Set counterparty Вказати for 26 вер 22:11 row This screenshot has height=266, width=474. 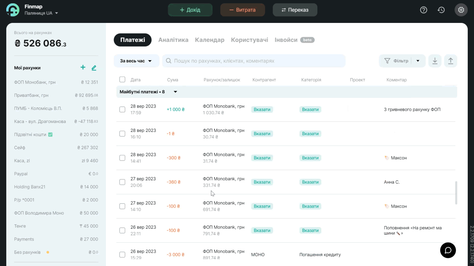coord(262,231)
